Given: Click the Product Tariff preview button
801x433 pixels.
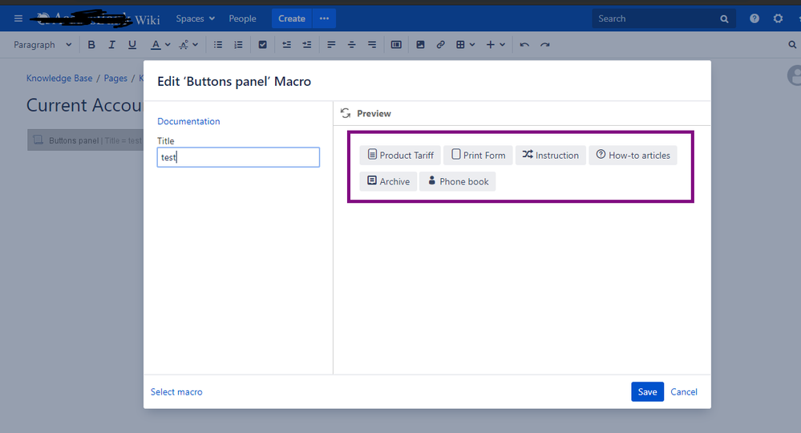Looking at the screenshot, I should 401,156.
